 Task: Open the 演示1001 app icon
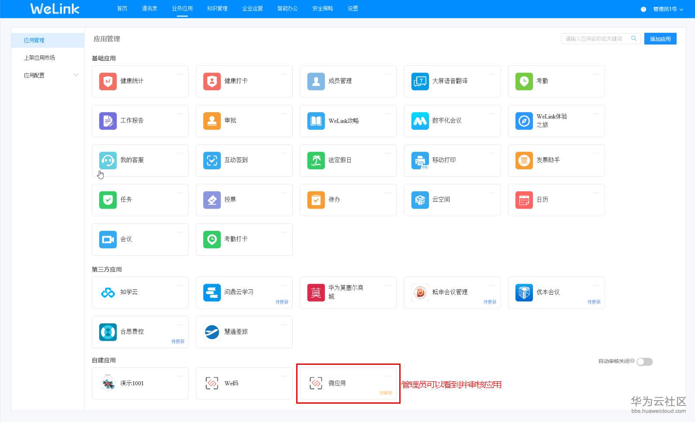click(108, 384)
